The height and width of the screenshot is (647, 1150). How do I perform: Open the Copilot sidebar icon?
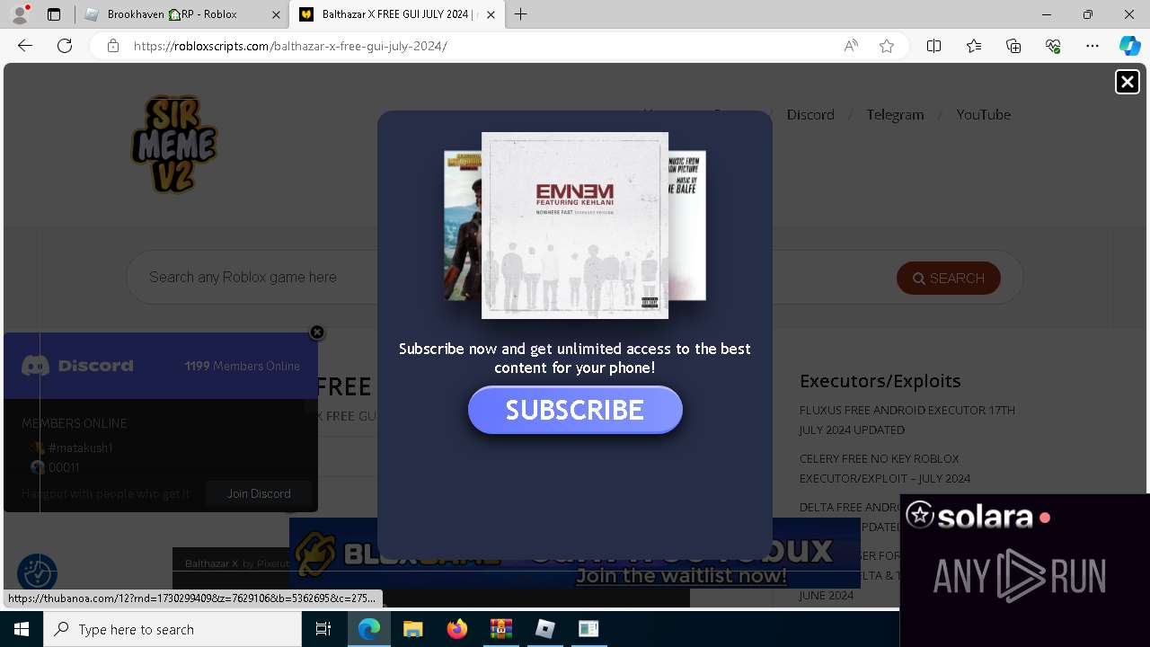[x=1129, y=46]
